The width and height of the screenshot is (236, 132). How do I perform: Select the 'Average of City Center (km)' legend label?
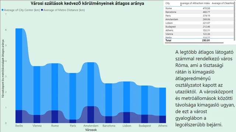[x=22, y=10]
